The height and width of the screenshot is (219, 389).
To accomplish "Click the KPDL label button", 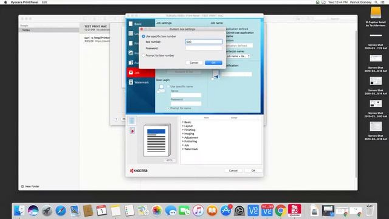I will [x=170, y=161].
